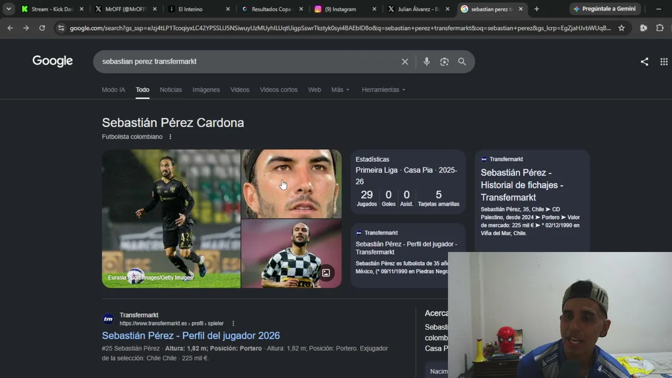Select the Imágenes search tab
This screenshot has height=378, width=672.
(x=206, y=90)
